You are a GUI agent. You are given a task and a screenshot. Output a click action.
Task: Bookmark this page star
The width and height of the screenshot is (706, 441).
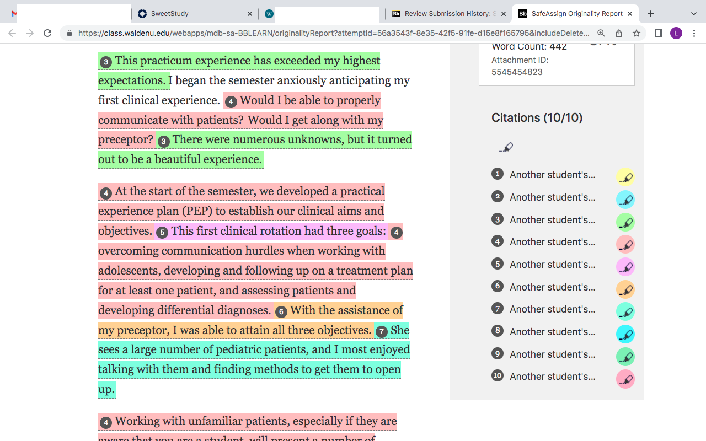637,33
